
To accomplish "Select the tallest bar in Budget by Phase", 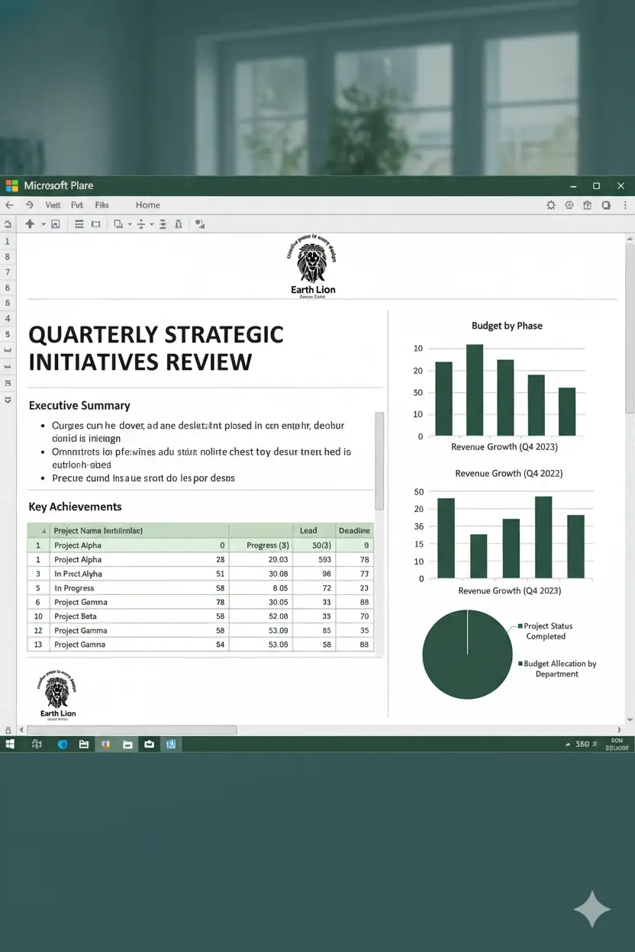I will pyautogui.click(x=475, y=390).
